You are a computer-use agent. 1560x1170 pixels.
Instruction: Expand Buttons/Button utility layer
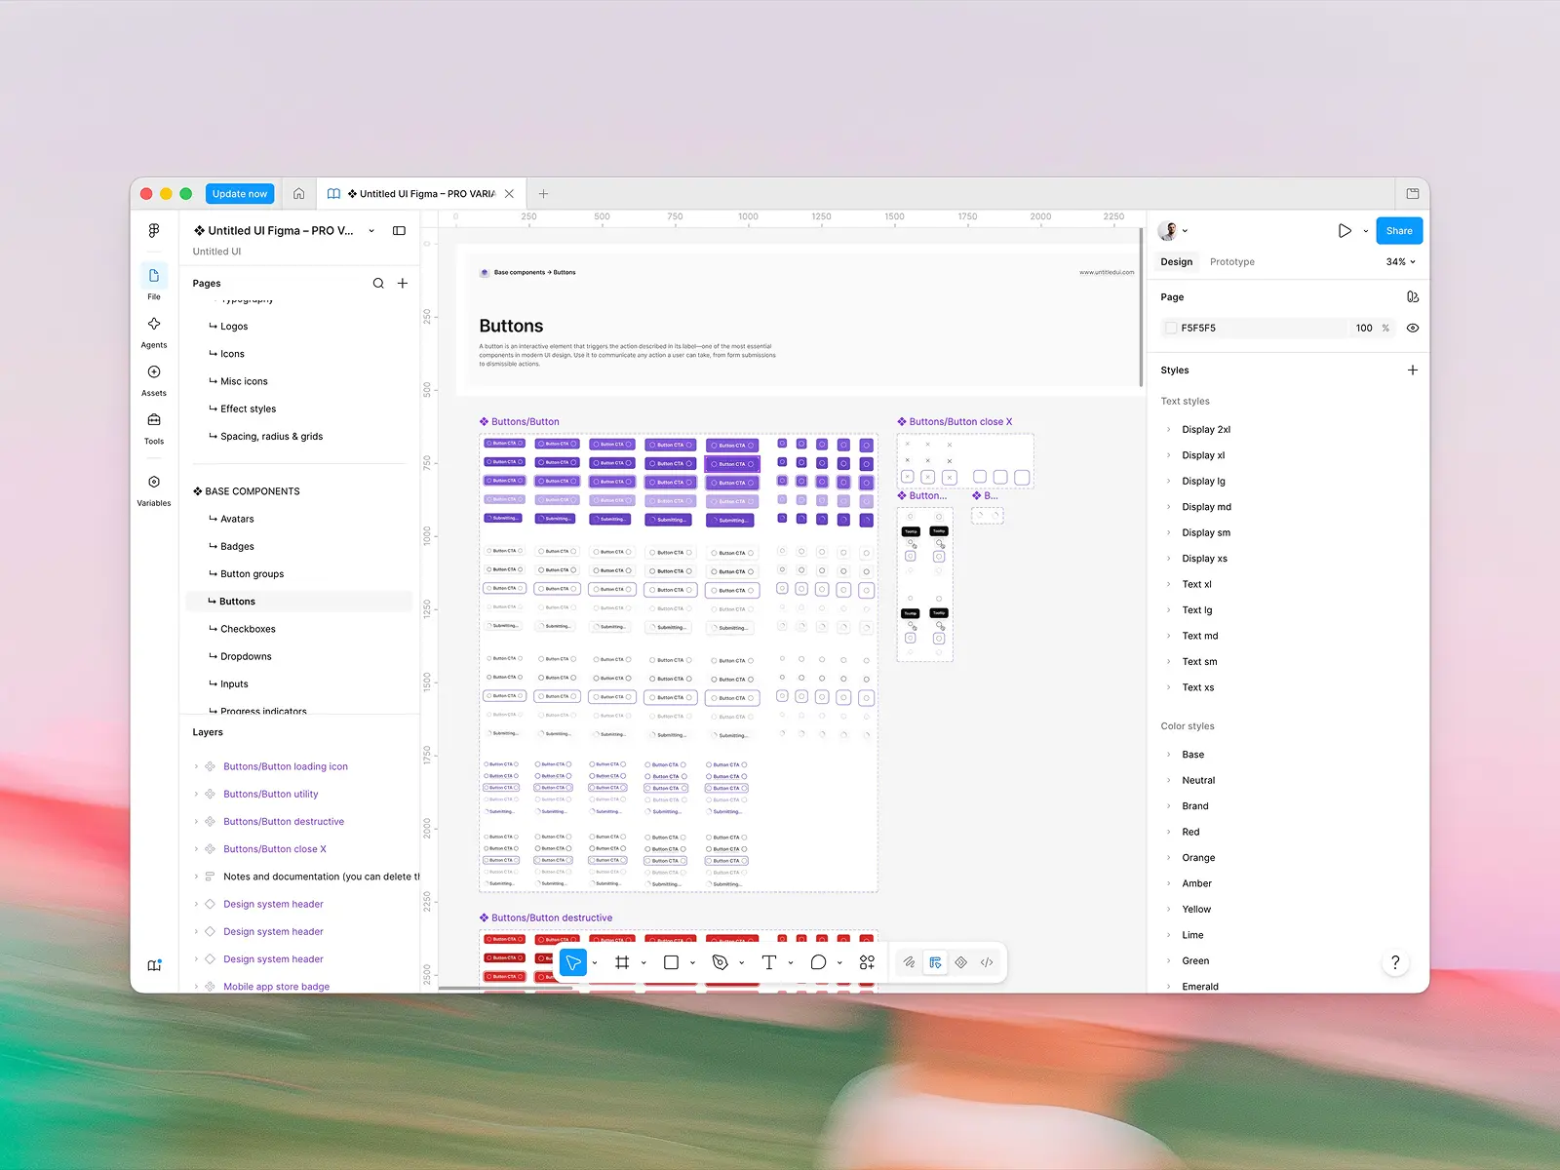coord(196,795)
